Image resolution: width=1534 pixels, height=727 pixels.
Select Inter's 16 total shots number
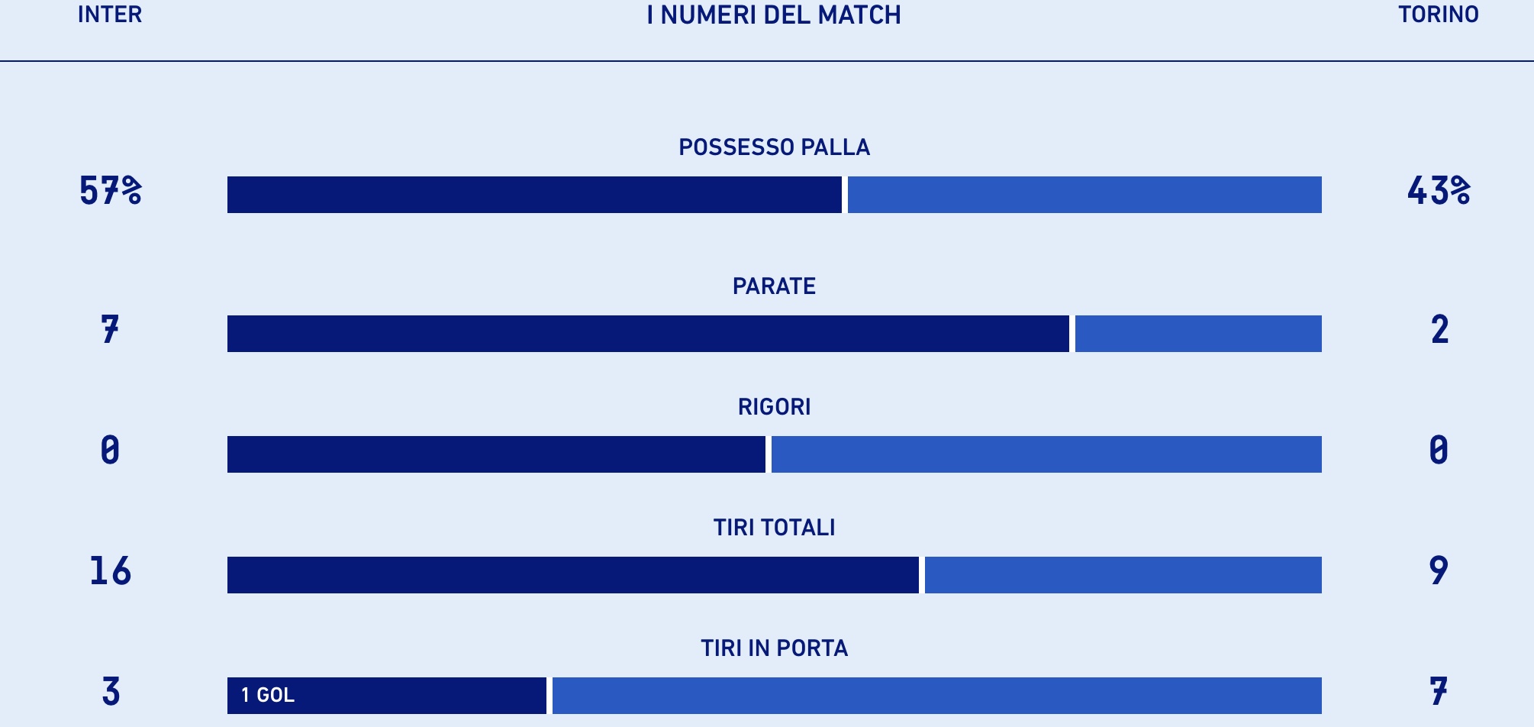[111, 571]
